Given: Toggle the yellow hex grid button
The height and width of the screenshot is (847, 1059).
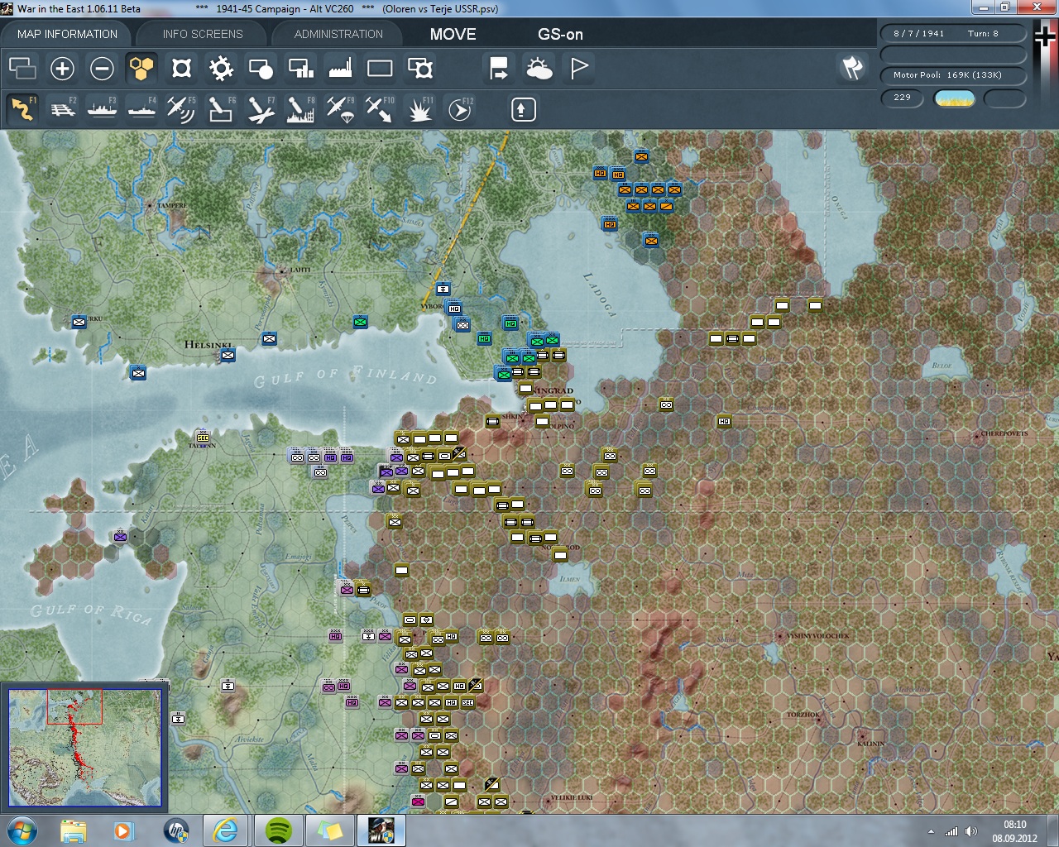Looking at the screenshot, I should [141, 68].
